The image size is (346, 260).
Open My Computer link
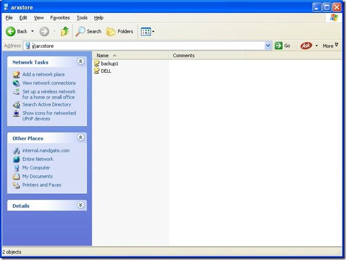point(36,168)
